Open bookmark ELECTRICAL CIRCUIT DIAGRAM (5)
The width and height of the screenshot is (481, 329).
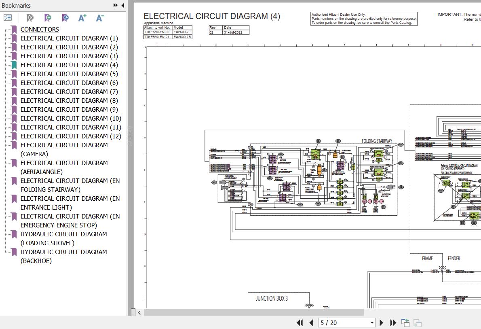point(69,74)
